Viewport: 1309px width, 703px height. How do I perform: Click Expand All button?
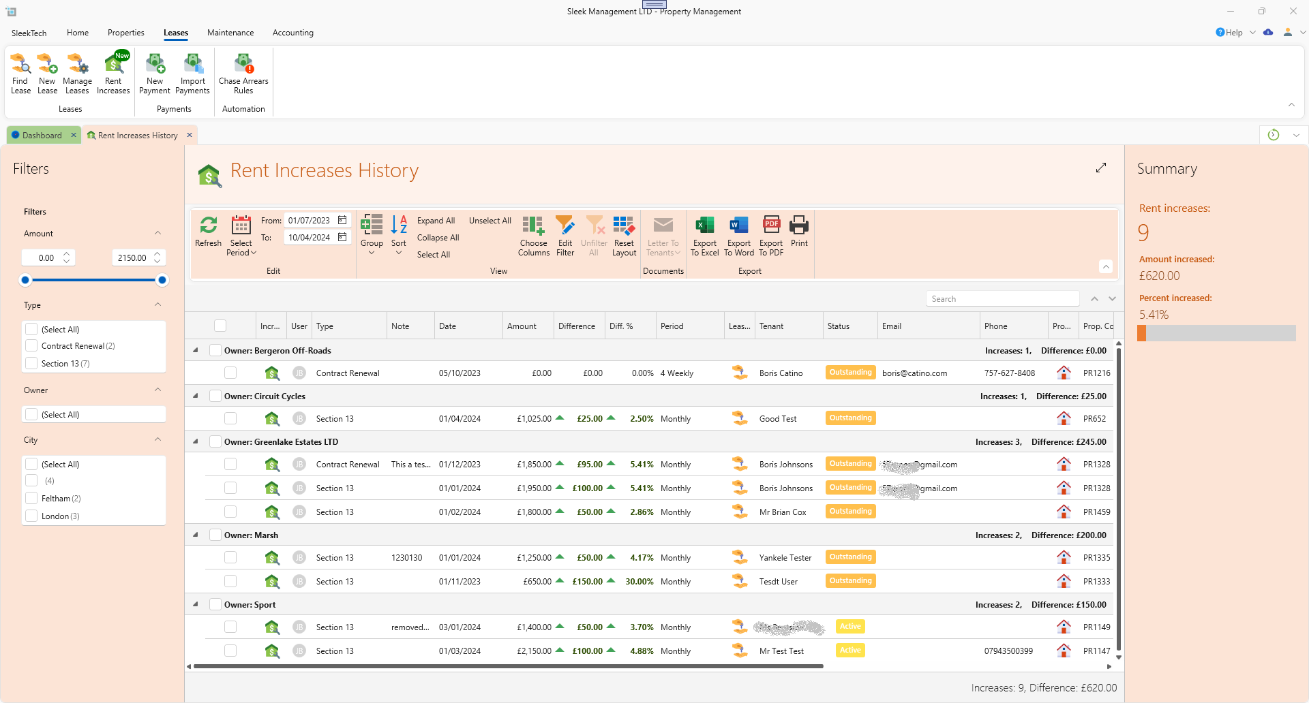(x=436, y=221)
